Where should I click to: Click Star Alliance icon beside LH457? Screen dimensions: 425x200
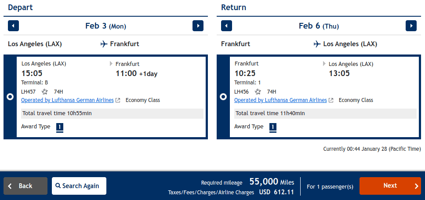coord(44,92)
